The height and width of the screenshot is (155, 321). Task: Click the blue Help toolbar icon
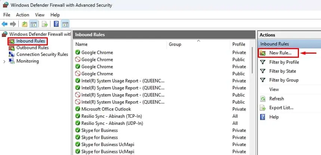click(56, 24)
